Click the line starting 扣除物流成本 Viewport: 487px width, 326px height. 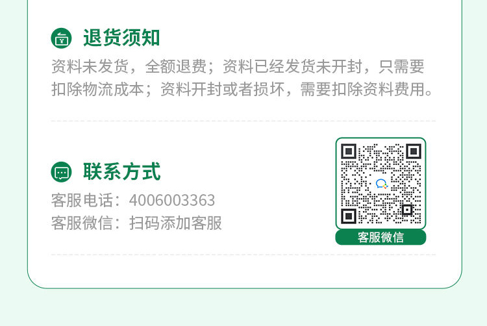coord(242,90)
